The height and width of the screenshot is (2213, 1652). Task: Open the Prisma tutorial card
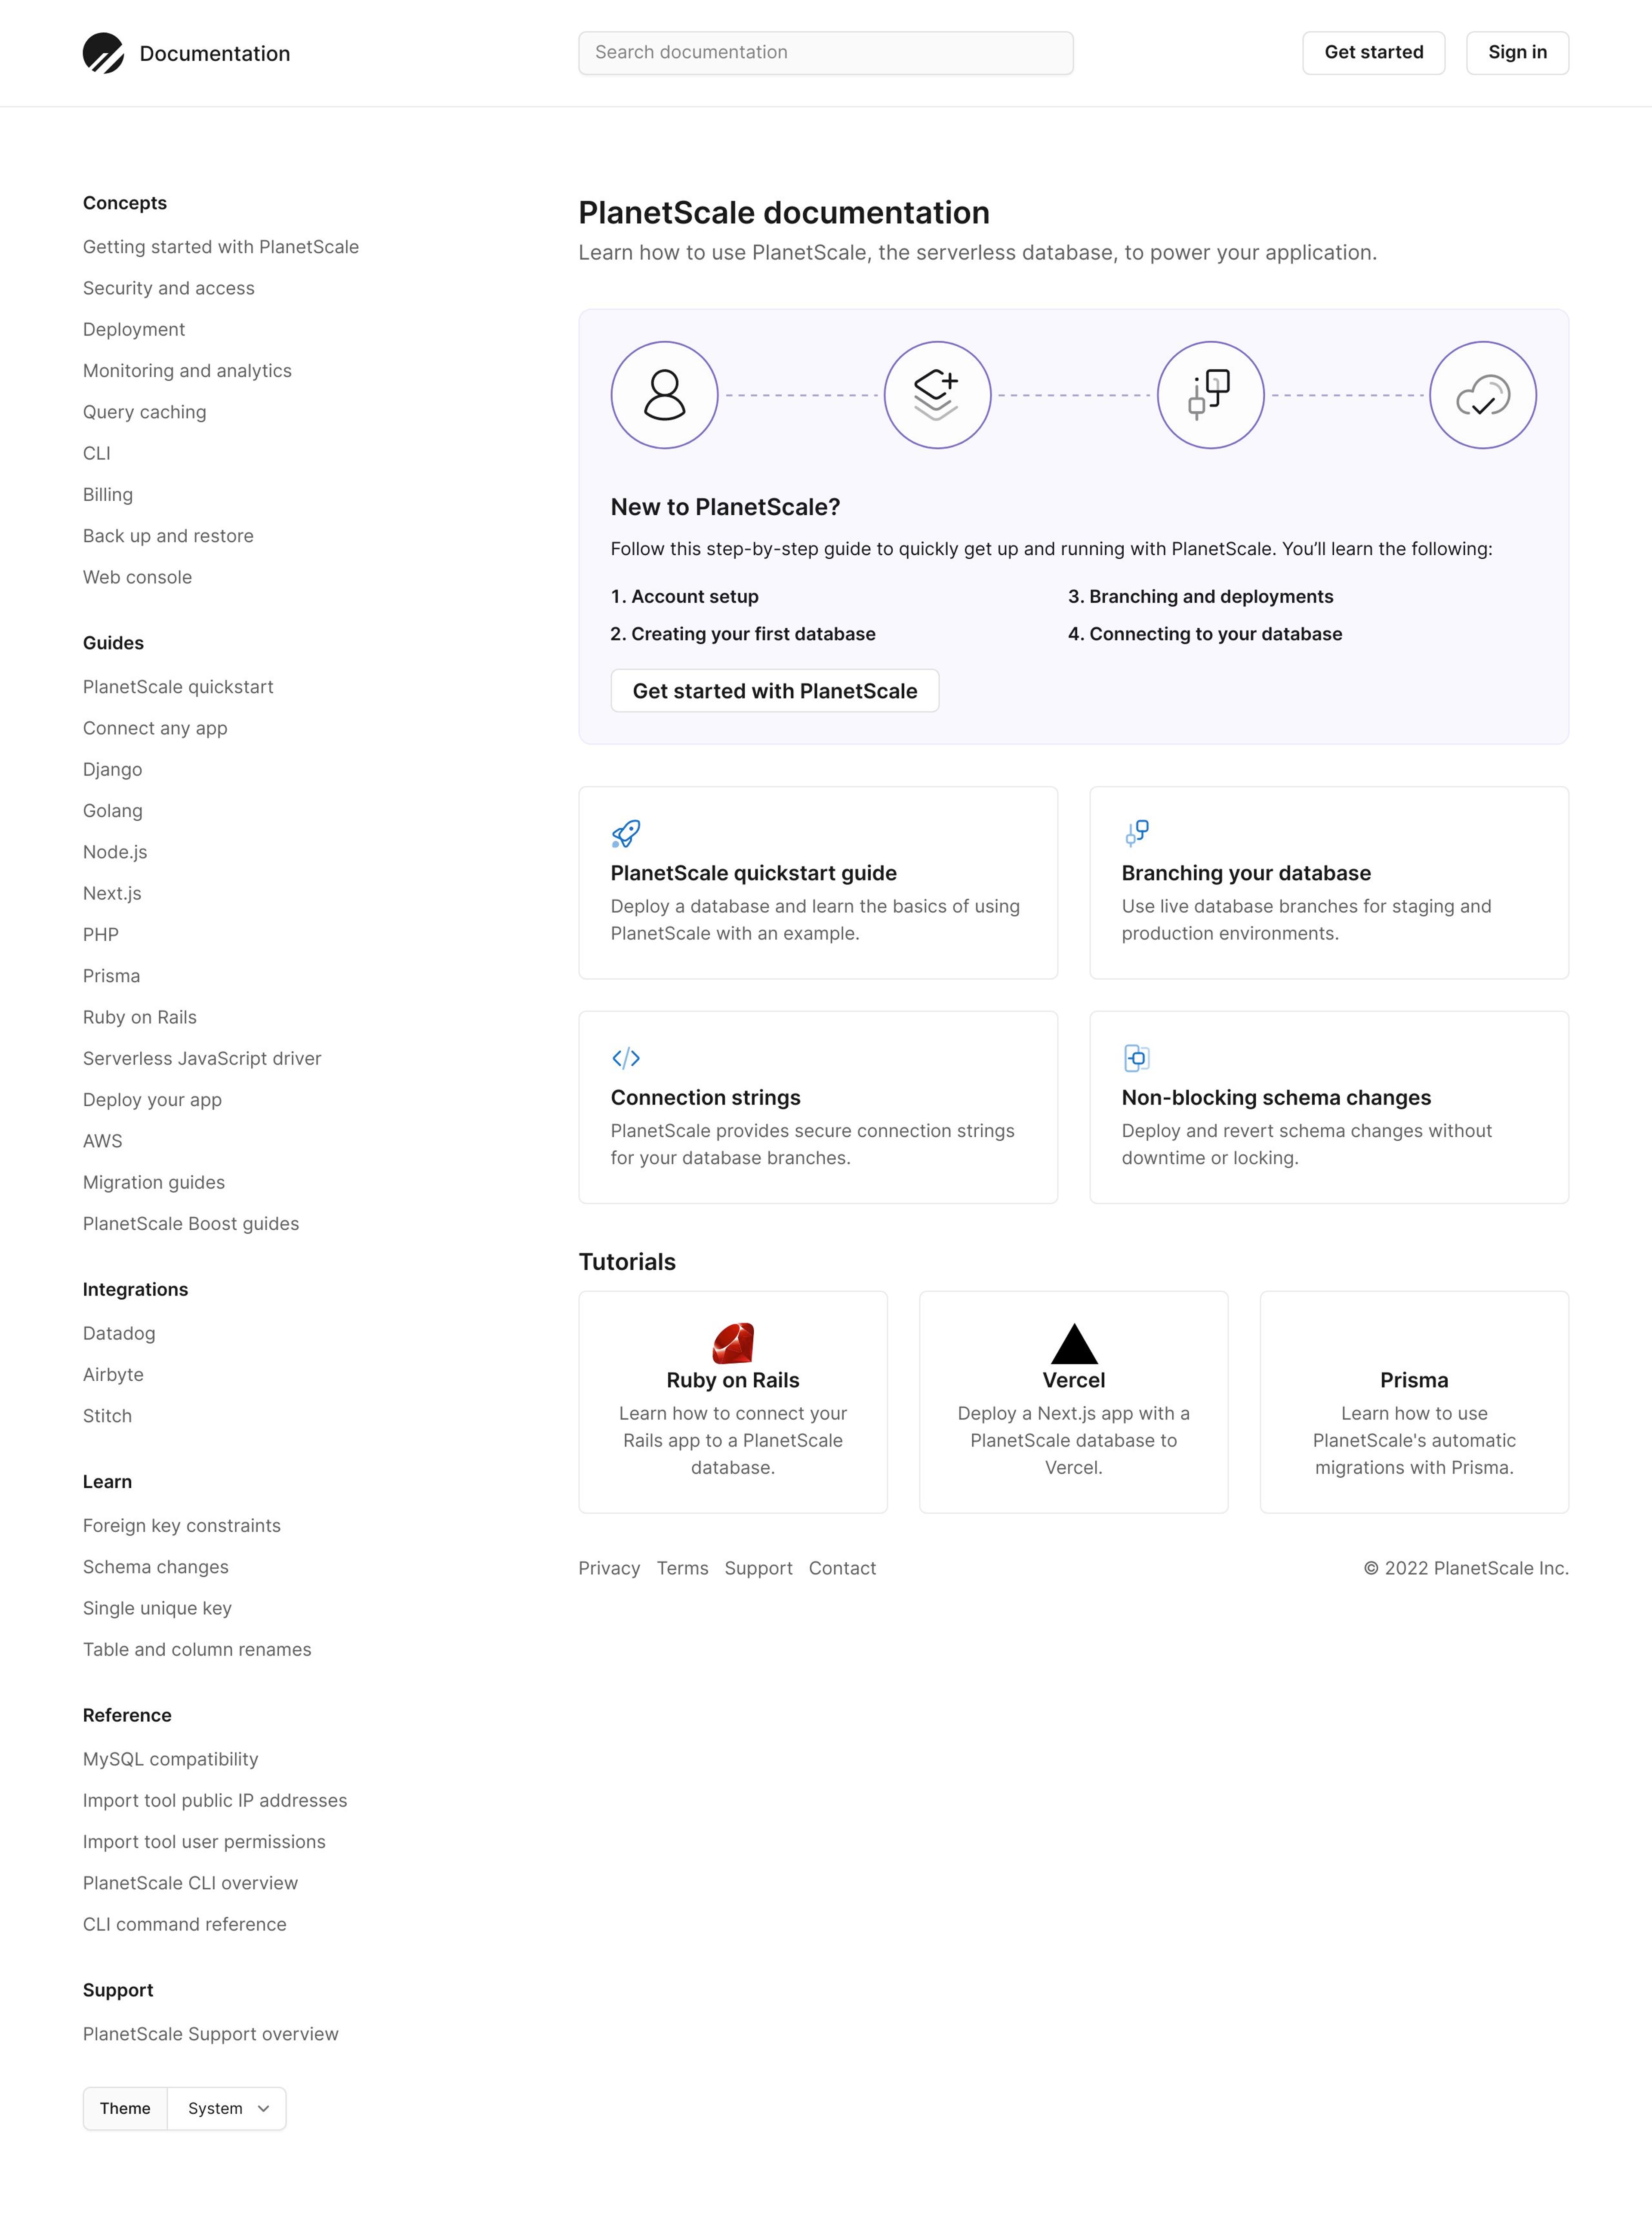[x=1414, y=1401]
